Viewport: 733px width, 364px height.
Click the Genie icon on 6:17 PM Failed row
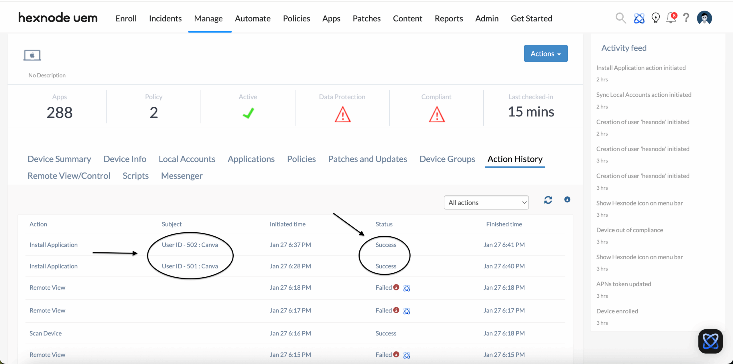pos(407,311)
